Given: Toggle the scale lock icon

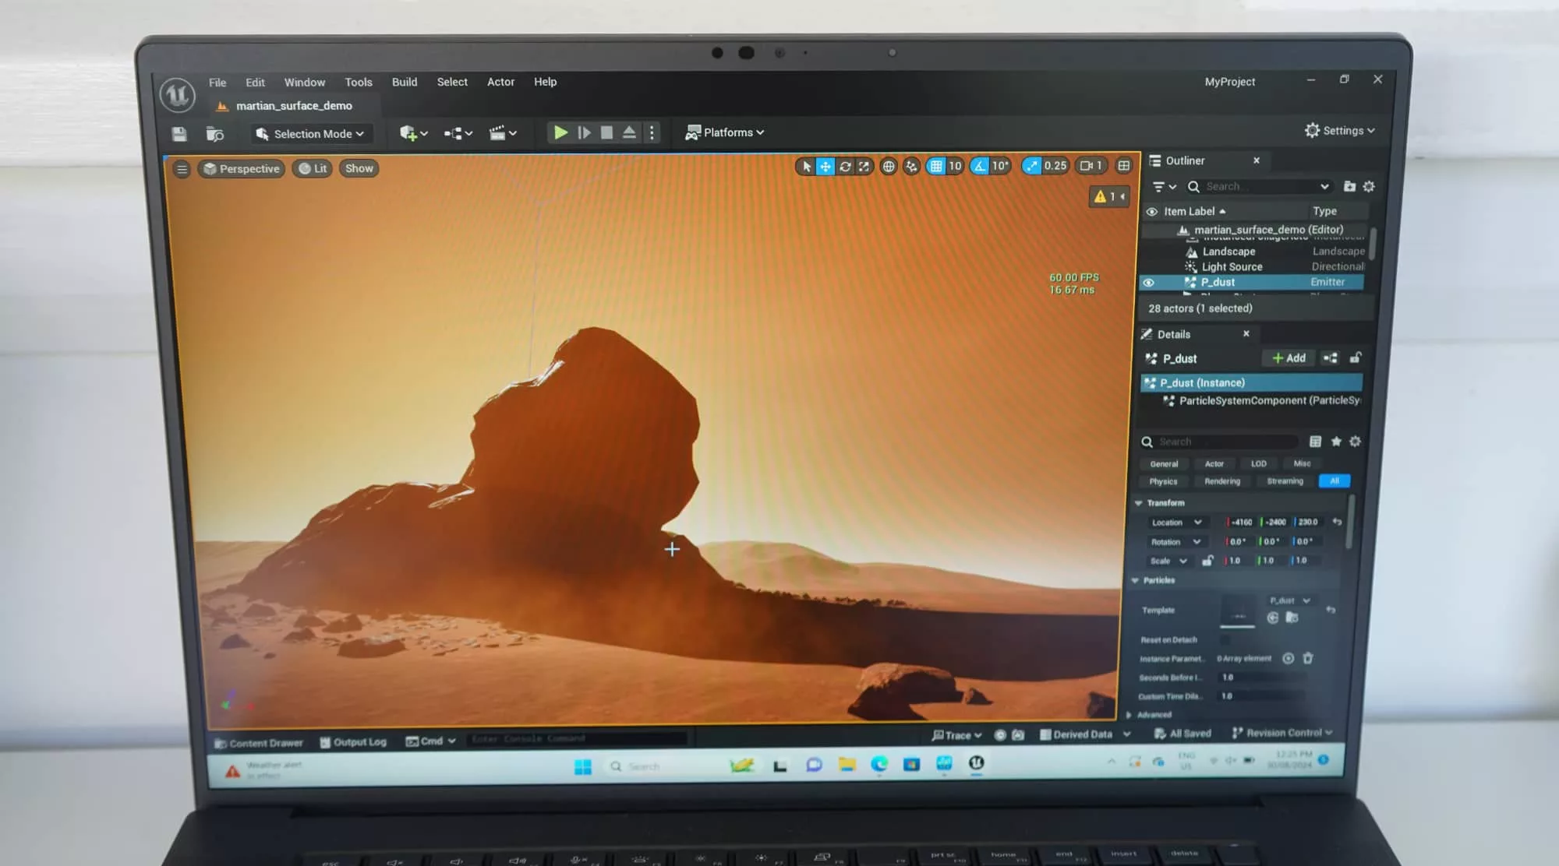Looking at the screenshot, I should tap(1207, 561).
